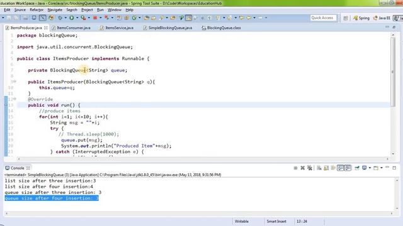The image size is (403, 226).
Task: Click the Run Last Tool external icon
Action: pyautogui.click(x=83, y=18)
